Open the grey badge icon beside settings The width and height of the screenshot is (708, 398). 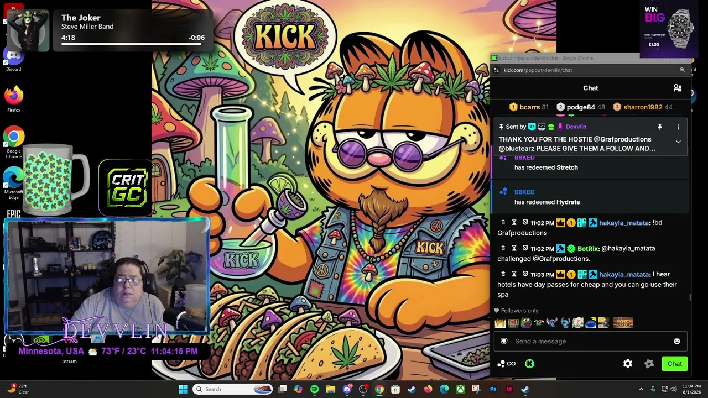click(649, 364)
